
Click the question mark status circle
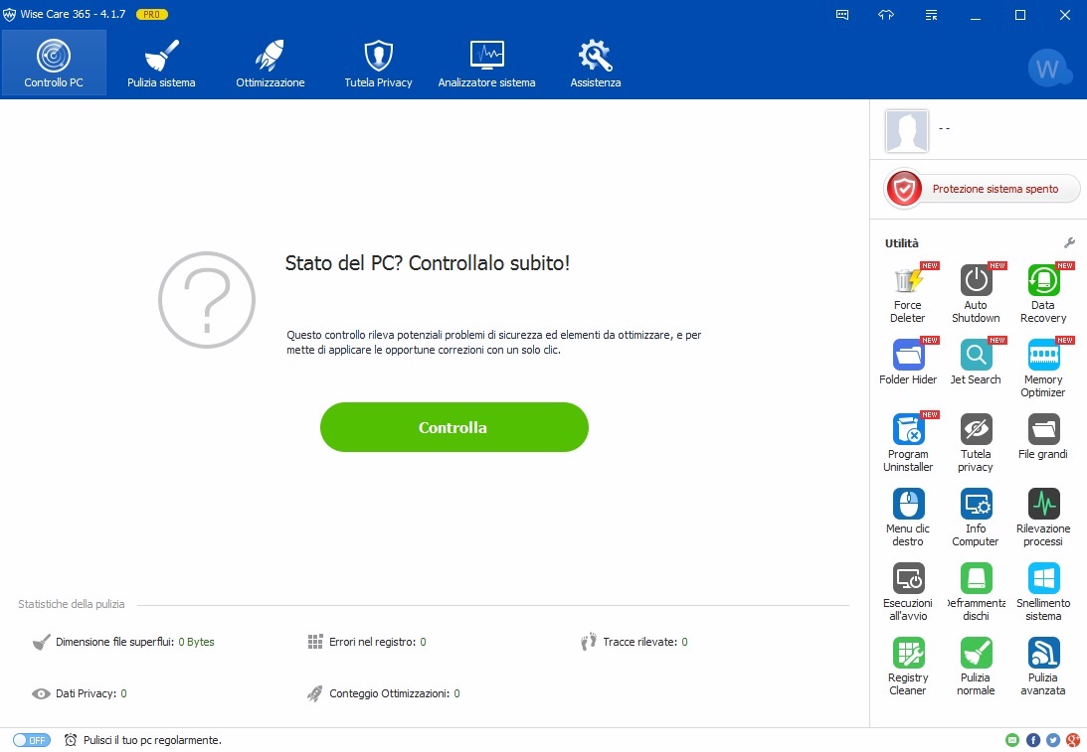coord(207,300)
